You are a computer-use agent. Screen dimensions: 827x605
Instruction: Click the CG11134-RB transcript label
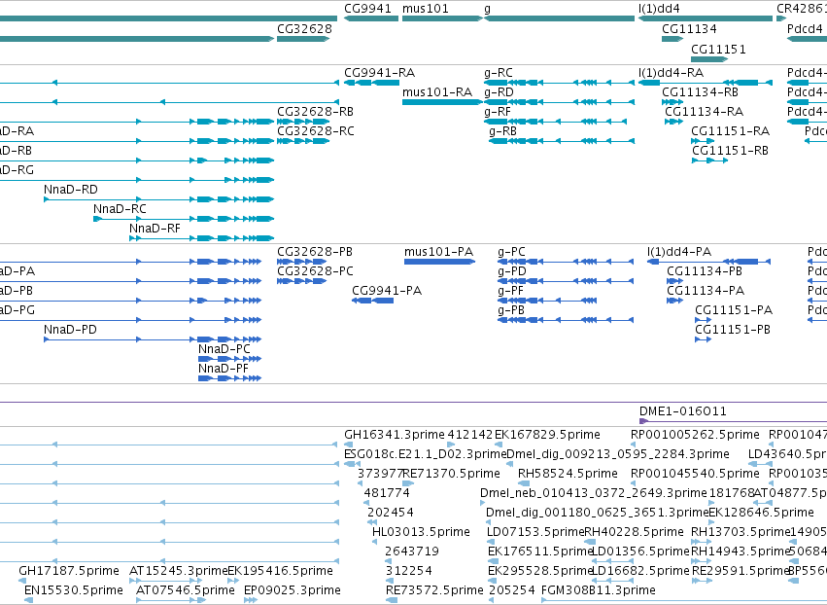point(700,92)
